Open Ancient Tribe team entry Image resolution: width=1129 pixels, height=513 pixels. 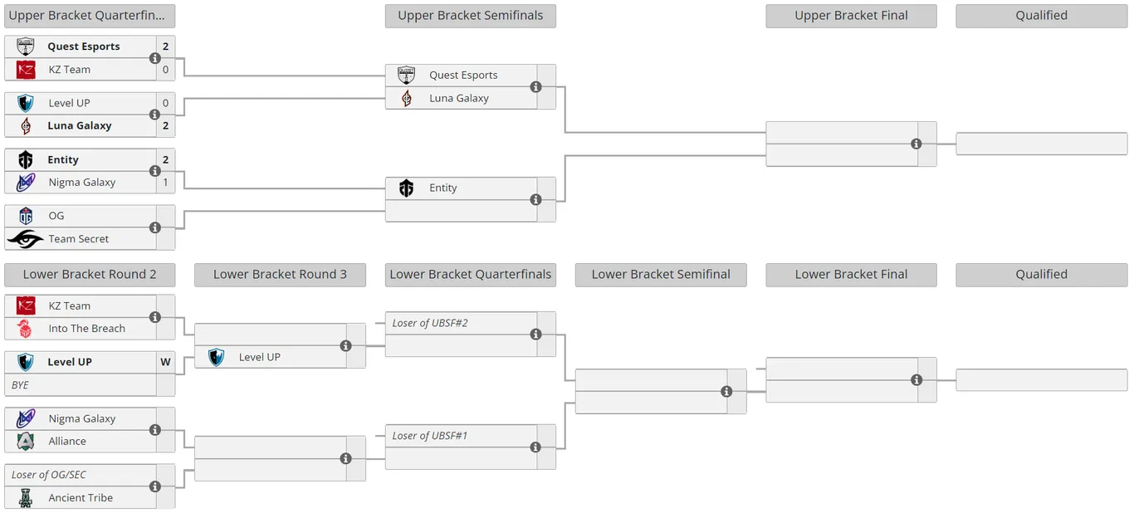[81, 498]
